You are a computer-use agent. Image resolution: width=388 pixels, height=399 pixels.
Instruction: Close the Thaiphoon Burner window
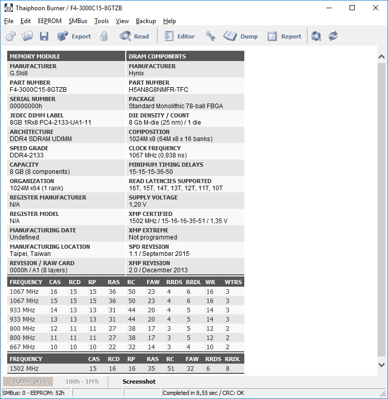[376, 8]
